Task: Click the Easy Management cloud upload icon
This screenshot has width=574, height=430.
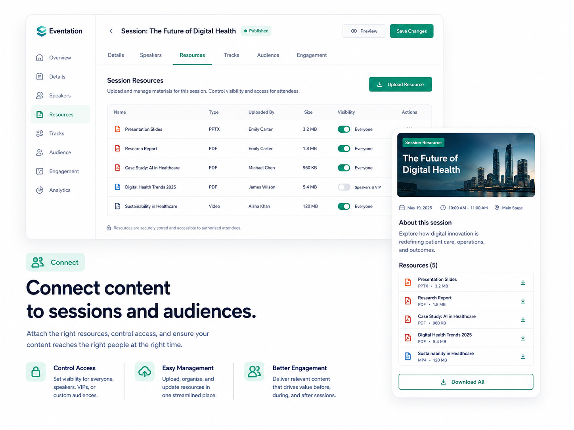Action: [x=145, y=372]
